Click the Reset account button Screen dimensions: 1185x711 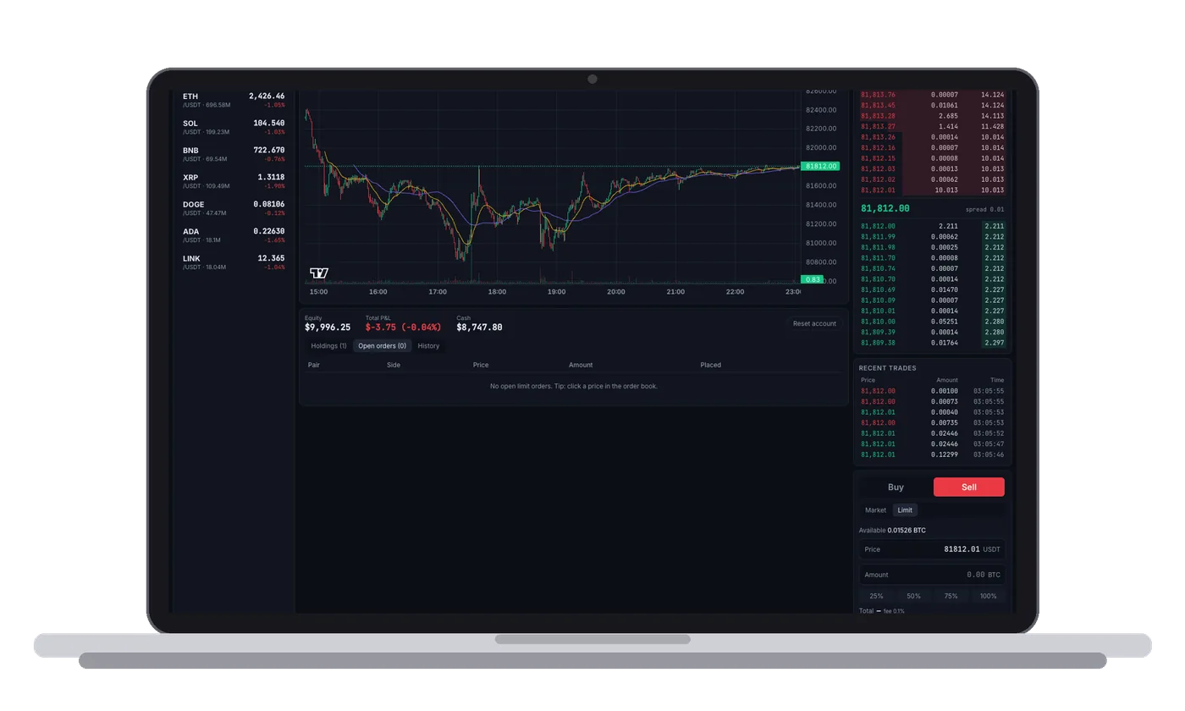click(x=814, y=323)
